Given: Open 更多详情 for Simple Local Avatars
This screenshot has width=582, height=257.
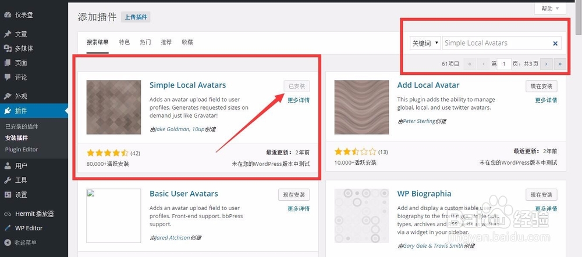Looking at the screenshot, I should [x=299, y=100].
